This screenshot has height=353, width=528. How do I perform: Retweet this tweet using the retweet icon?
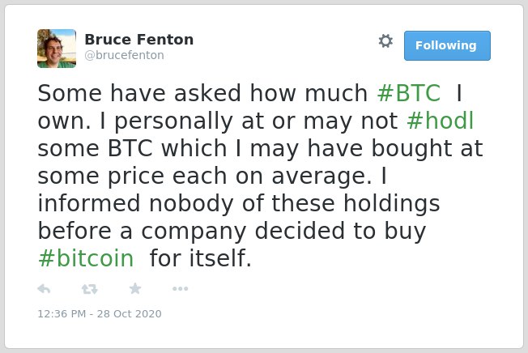point(90,289)
